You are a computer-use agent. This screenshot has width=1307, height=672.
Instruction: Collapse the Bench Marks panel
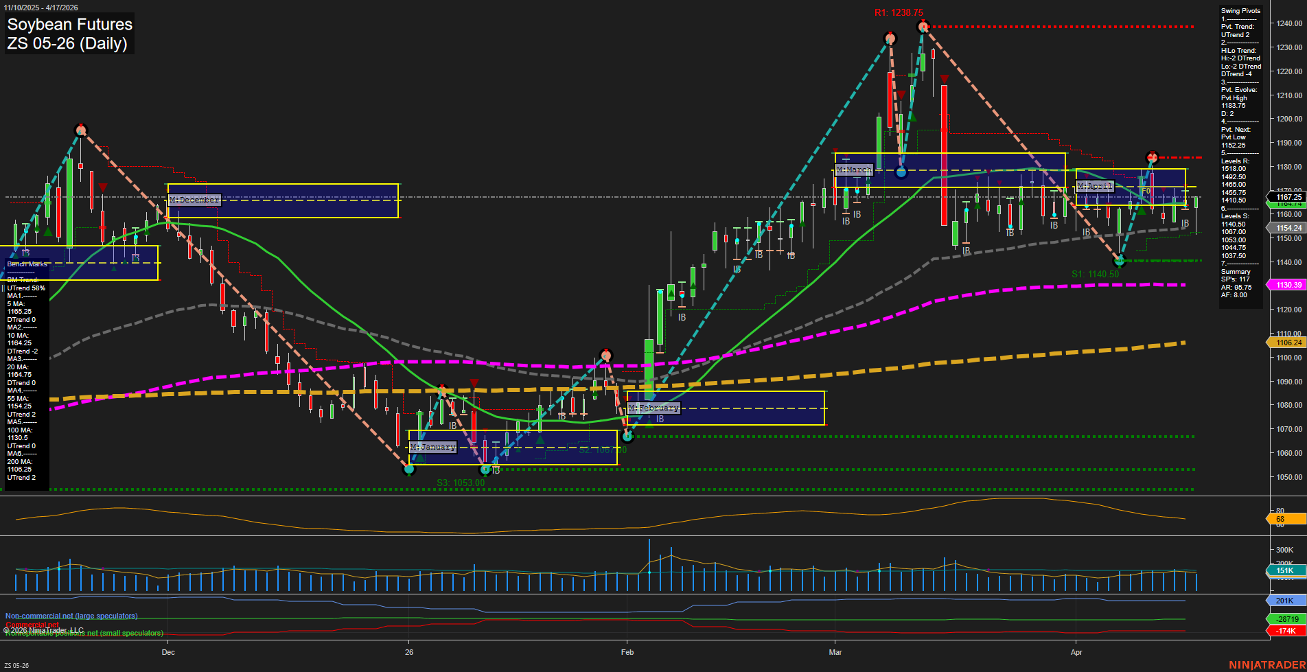click(x=26, y=263)
